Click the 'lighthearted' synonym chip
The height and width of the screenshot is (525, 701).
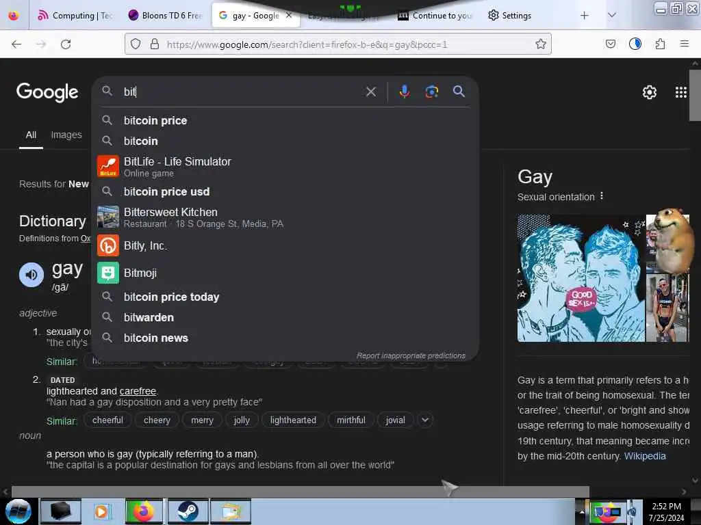point(293,420)
